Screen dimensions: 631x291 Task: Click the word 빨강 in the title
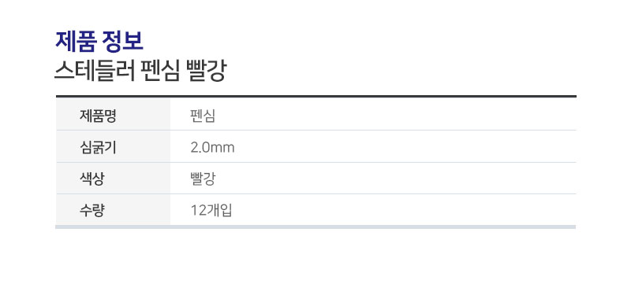pyautogui.click(x=207, y=71)
